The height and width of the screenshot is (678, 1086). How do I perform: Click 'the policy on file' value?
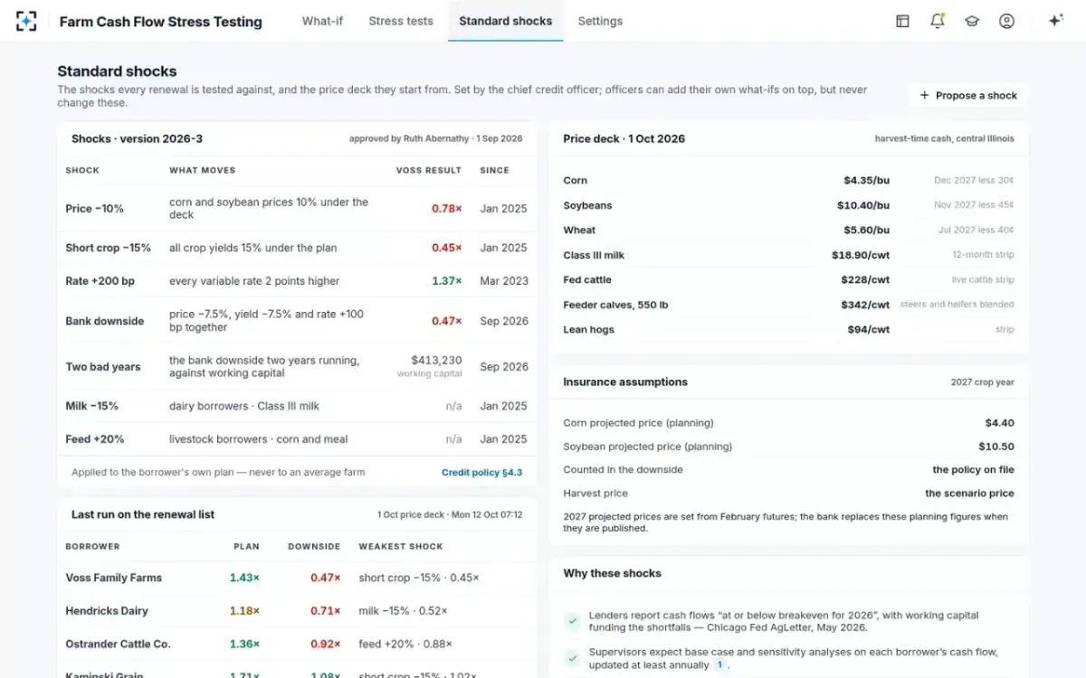point(973,470)
